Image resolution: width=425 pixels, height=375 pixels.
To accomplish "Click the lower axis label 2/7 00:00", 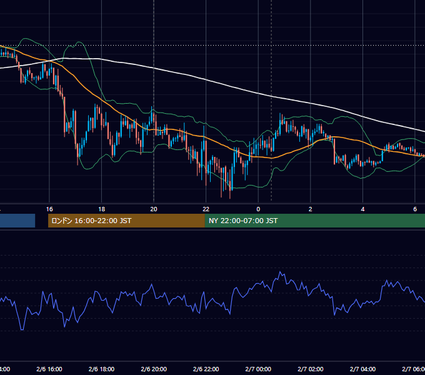I will click(258, 369).
